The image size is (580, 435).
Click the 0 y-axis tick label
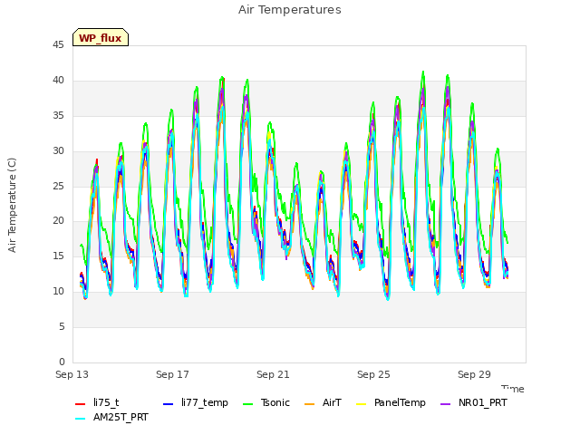click(x=62, y=362)
